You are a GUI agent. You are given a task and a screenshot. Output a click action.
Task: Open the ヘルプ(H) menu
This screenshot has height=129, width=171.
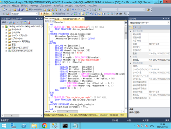tap(93, 6)
